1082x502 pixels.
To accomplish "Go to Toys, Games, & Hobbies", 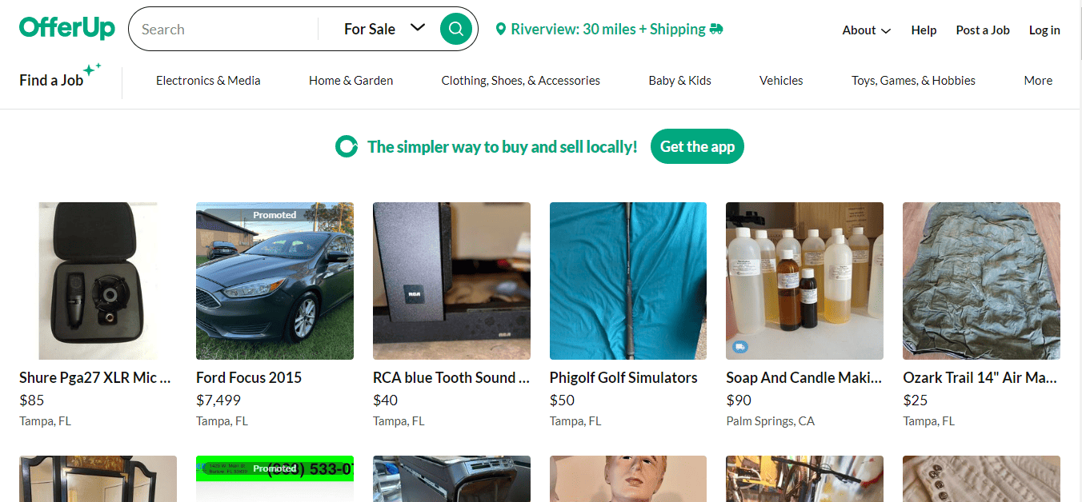I will [913, 80].
